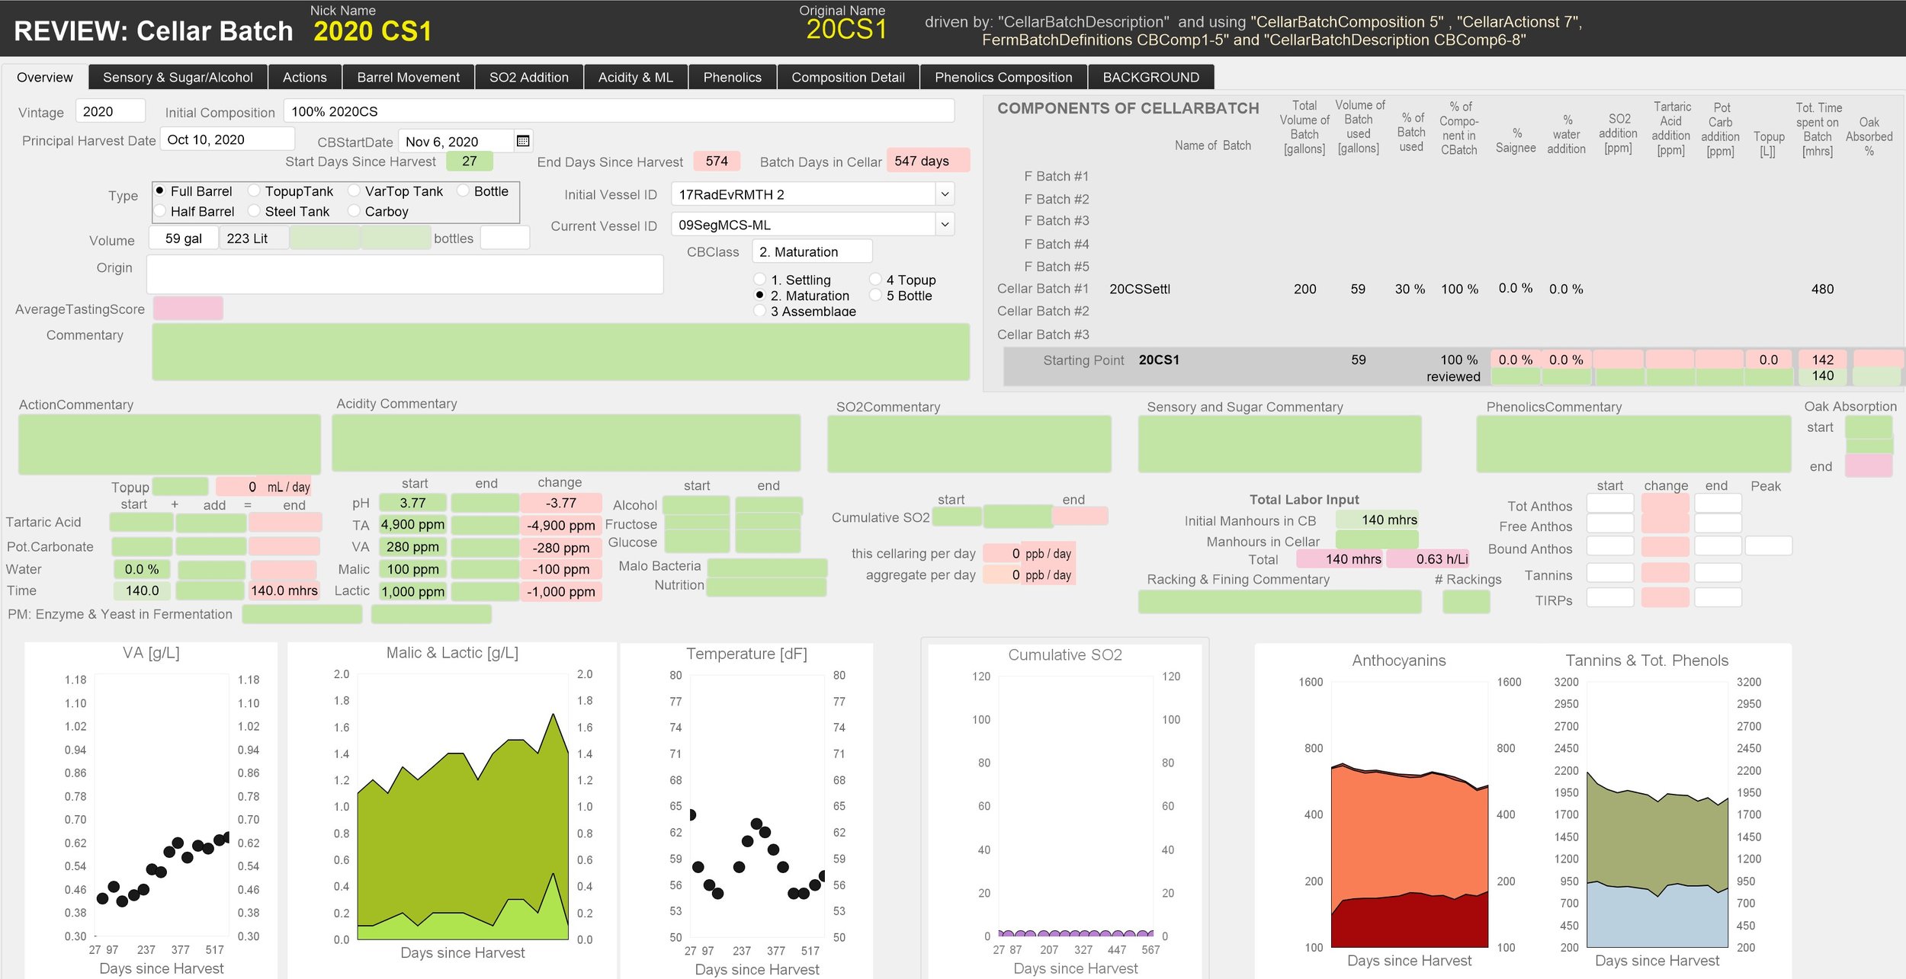
Task: Open the Phenolics Composition tab
Action: point(1003,77)
